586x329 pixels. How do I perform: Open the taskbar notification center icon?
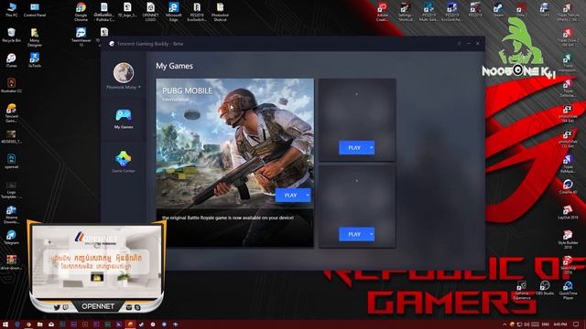(x=576, y=324)
